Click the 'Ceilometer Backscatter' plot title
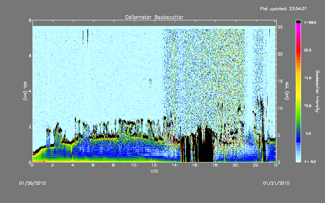 [154, 17]
